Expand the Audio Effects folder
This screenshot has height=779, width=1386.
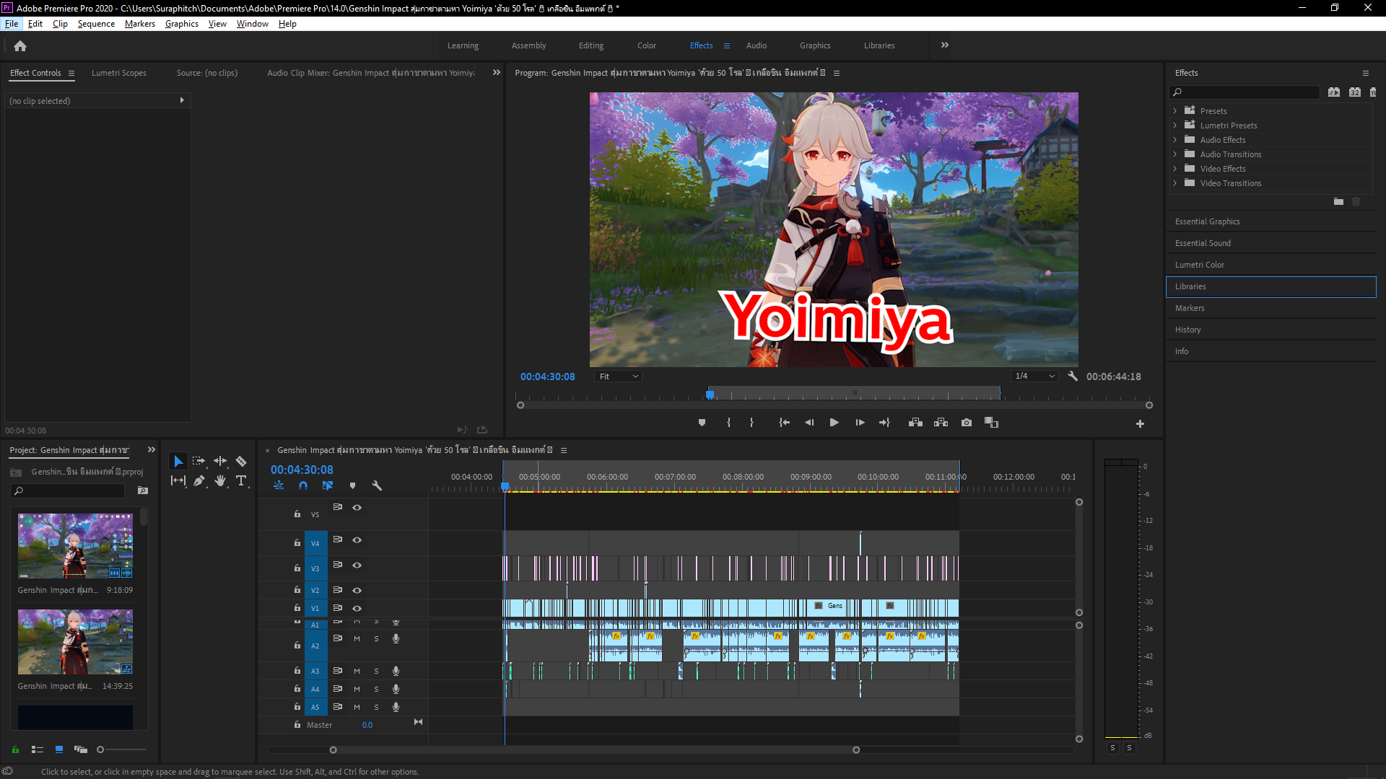pyautogui.click(x=1175, y=140)
